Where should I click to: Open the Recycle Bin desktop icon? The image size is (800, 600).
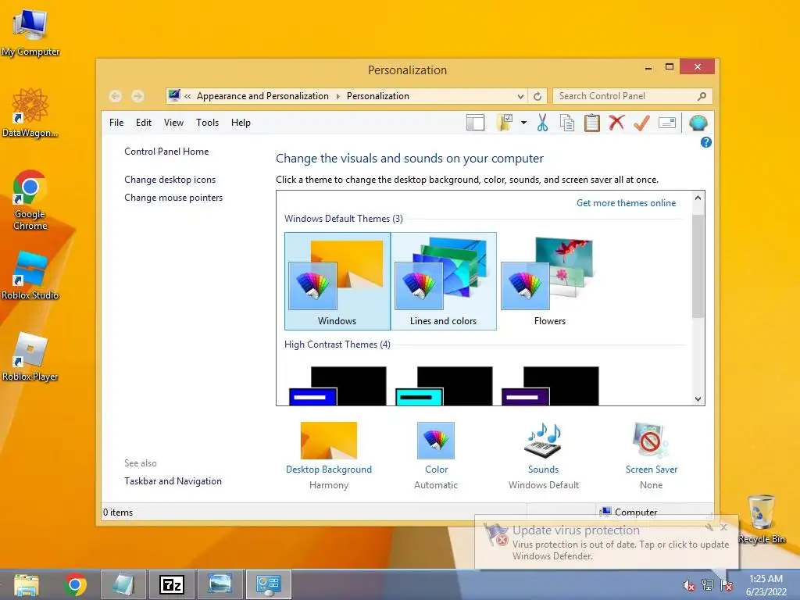(x=762, y=519)
